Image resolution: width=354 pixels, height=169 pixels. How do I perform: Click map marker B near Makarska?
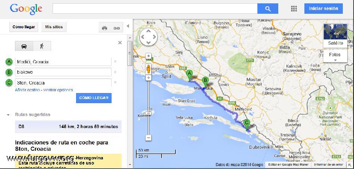click(205, 82)
